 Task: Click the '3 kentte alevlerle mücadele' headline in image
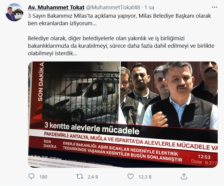click(x=92, y=128)
